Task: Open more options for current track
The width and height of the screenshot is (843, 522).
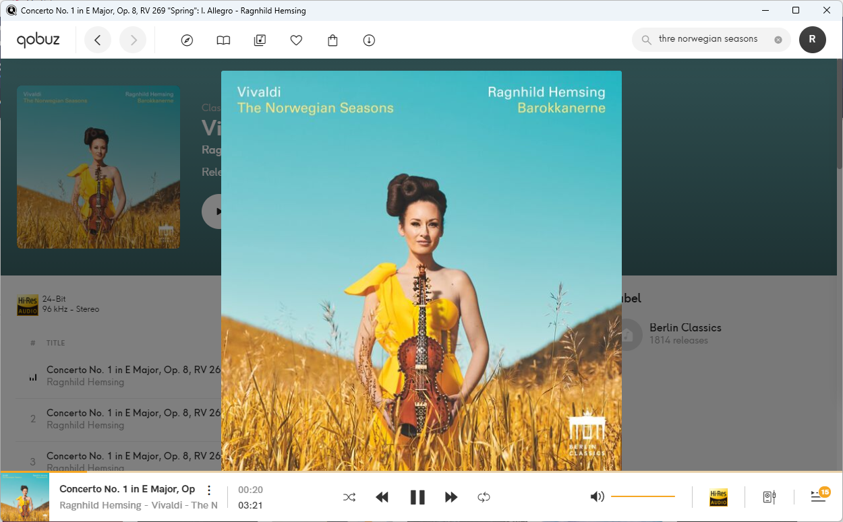Action: coord(209,490)
